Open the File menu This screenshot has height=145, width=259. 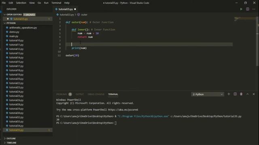point(4,3)
